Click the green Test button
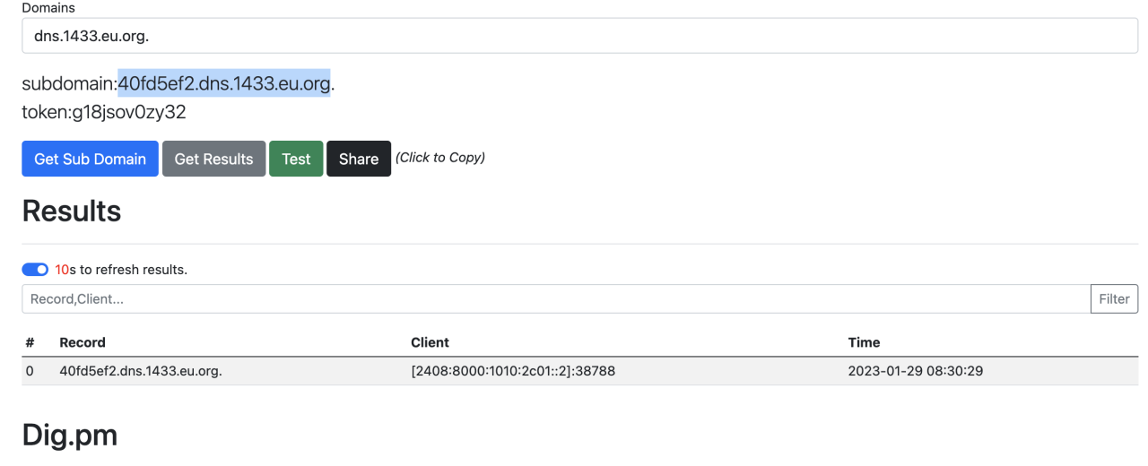Viewport: 1148px width, 466px height. (296, 159)
